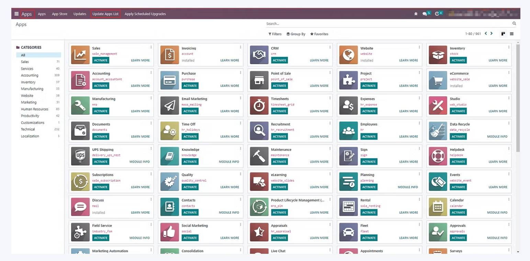Activate the Appraisals app
530x261 pixels.
279,238
